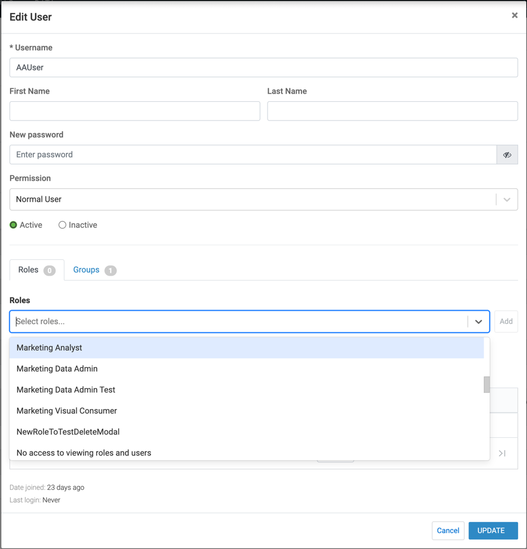Click the last page pagination icon
527x549 pixels.
(502, 453)
